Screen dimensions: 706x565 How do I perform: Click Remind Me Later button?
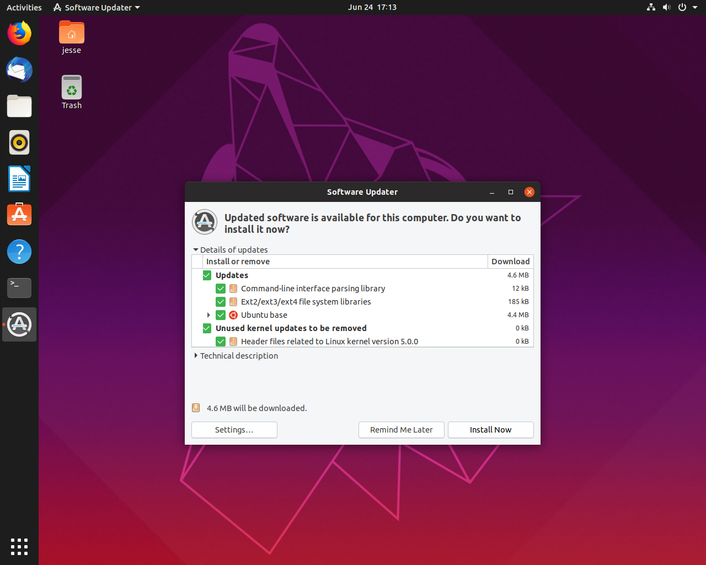click(x=402, y=430)
